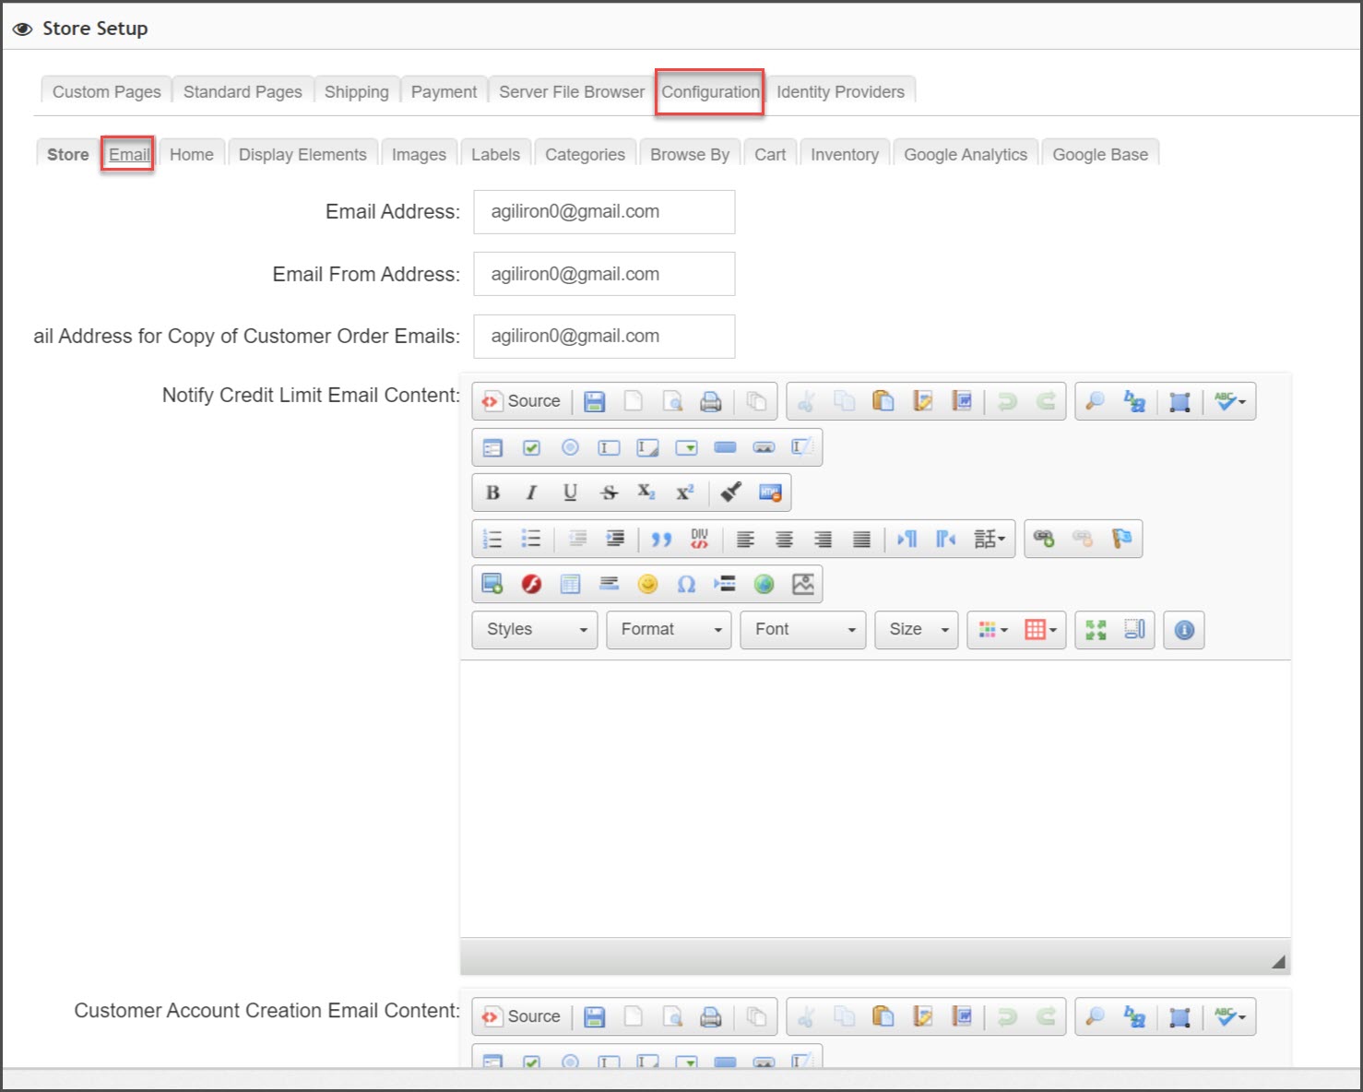This screenshot has height=1092, width=1363.
Task: Insert a form element
Action: pos(492,447)
